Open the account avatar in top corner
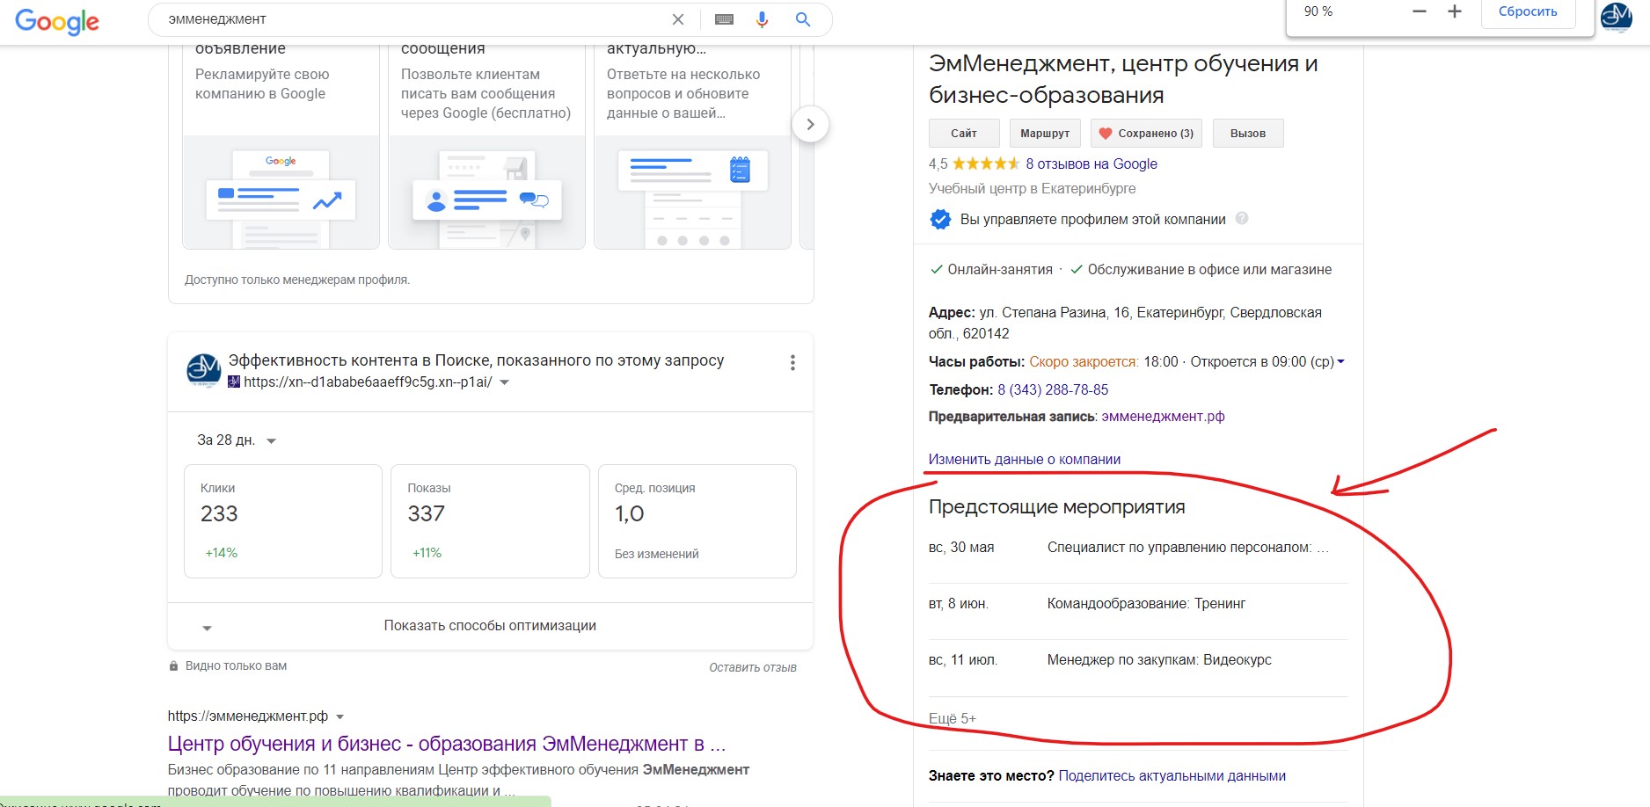This screenshot has height=807, width=1650. pos(1616,17)
